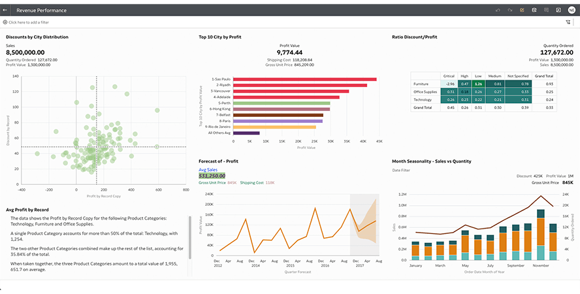This screenshot has width=580, height=294.
Task: Click here to add a filter
Action: 29,22
